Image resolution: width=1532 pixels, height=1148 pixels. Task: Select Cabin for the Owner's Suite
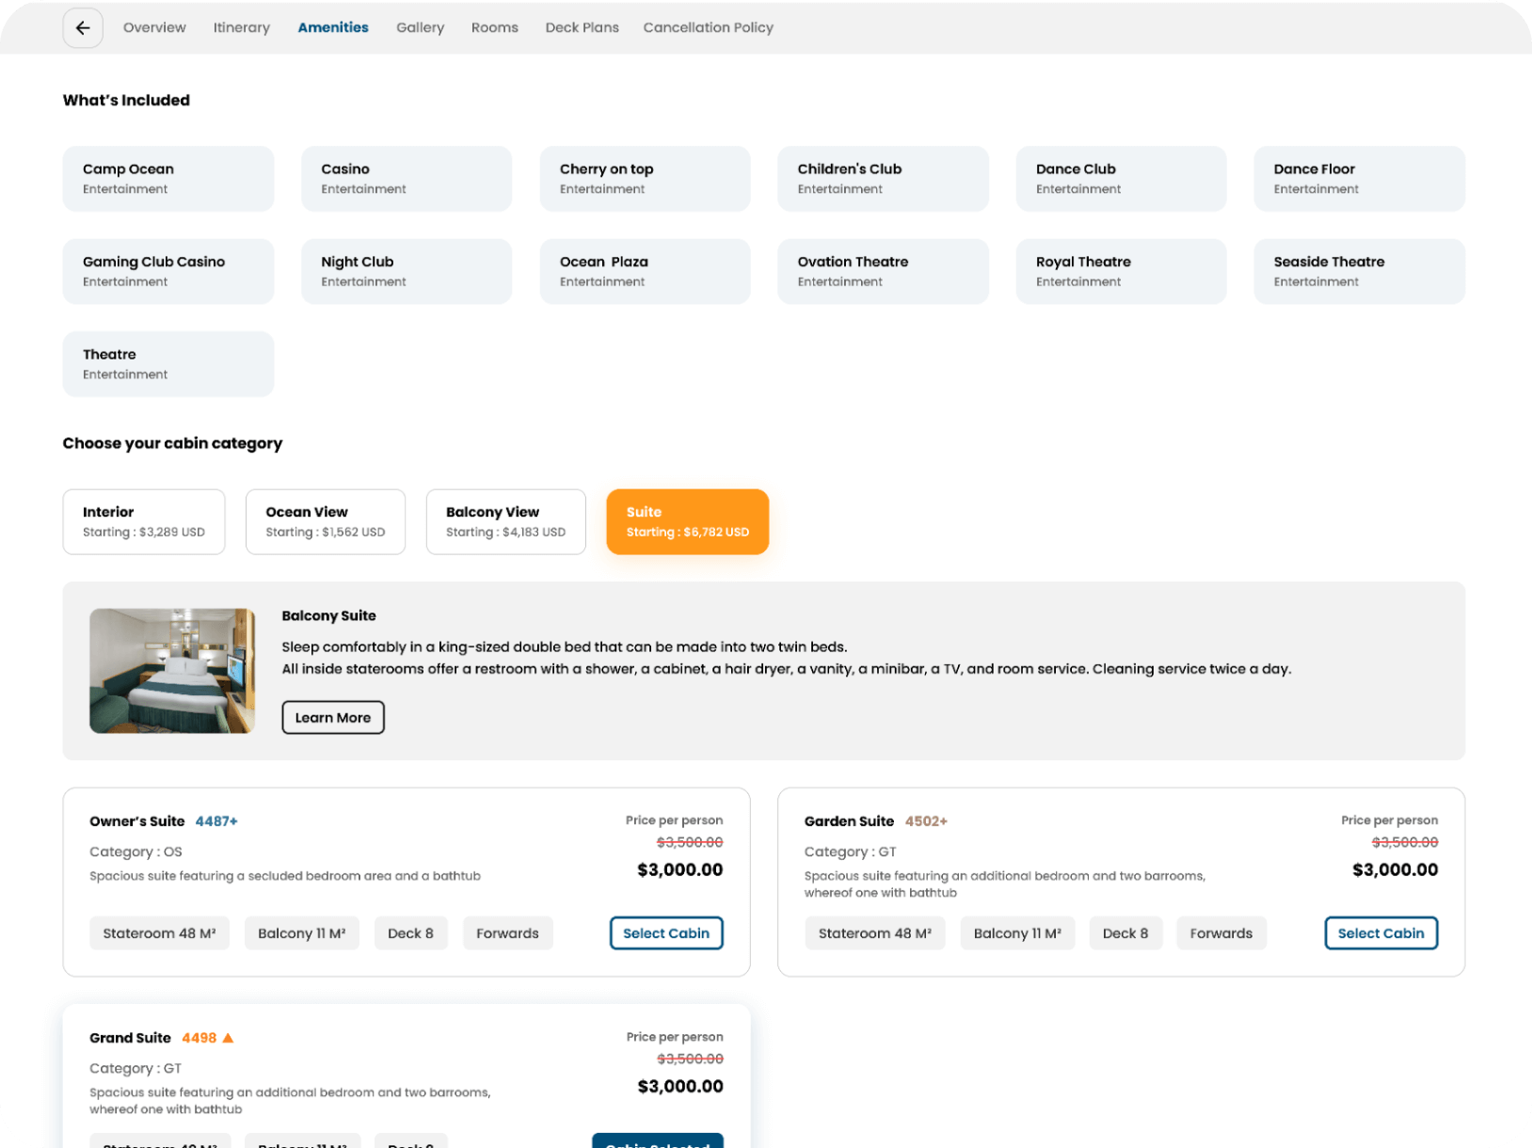(x=666, y=933)
